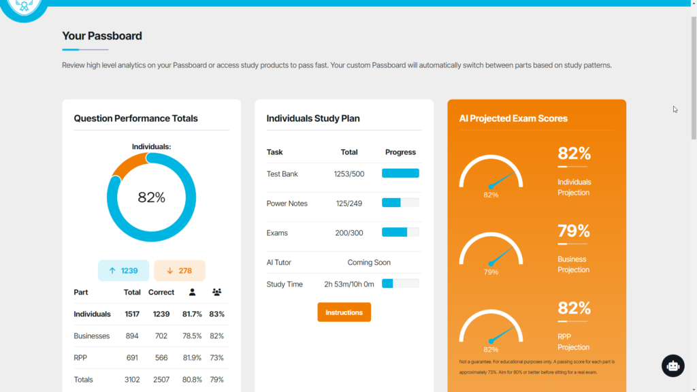The width and height of the screenshot is (697, 392).
Task: Click the 82% donut chart
Action: [x=151, y=197]
